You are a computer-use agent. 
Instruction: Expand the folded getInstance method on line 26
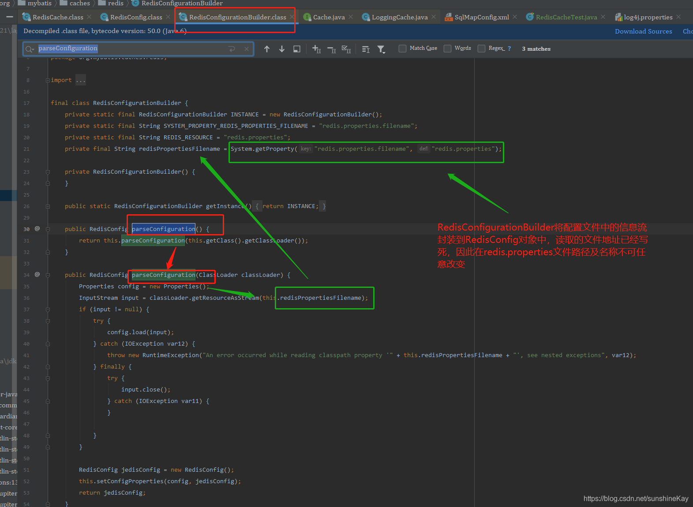[48, 206]
